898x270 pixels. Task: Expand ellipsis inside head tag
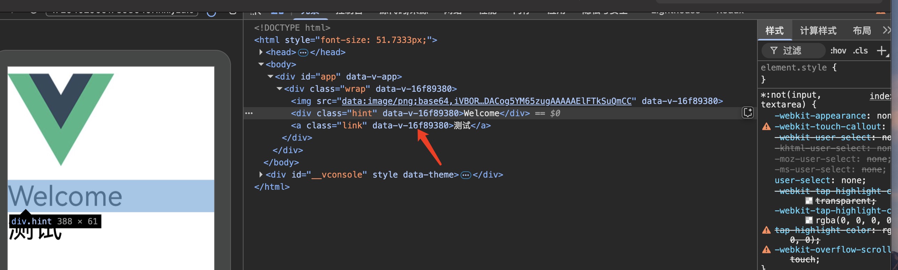click(303, 53)
